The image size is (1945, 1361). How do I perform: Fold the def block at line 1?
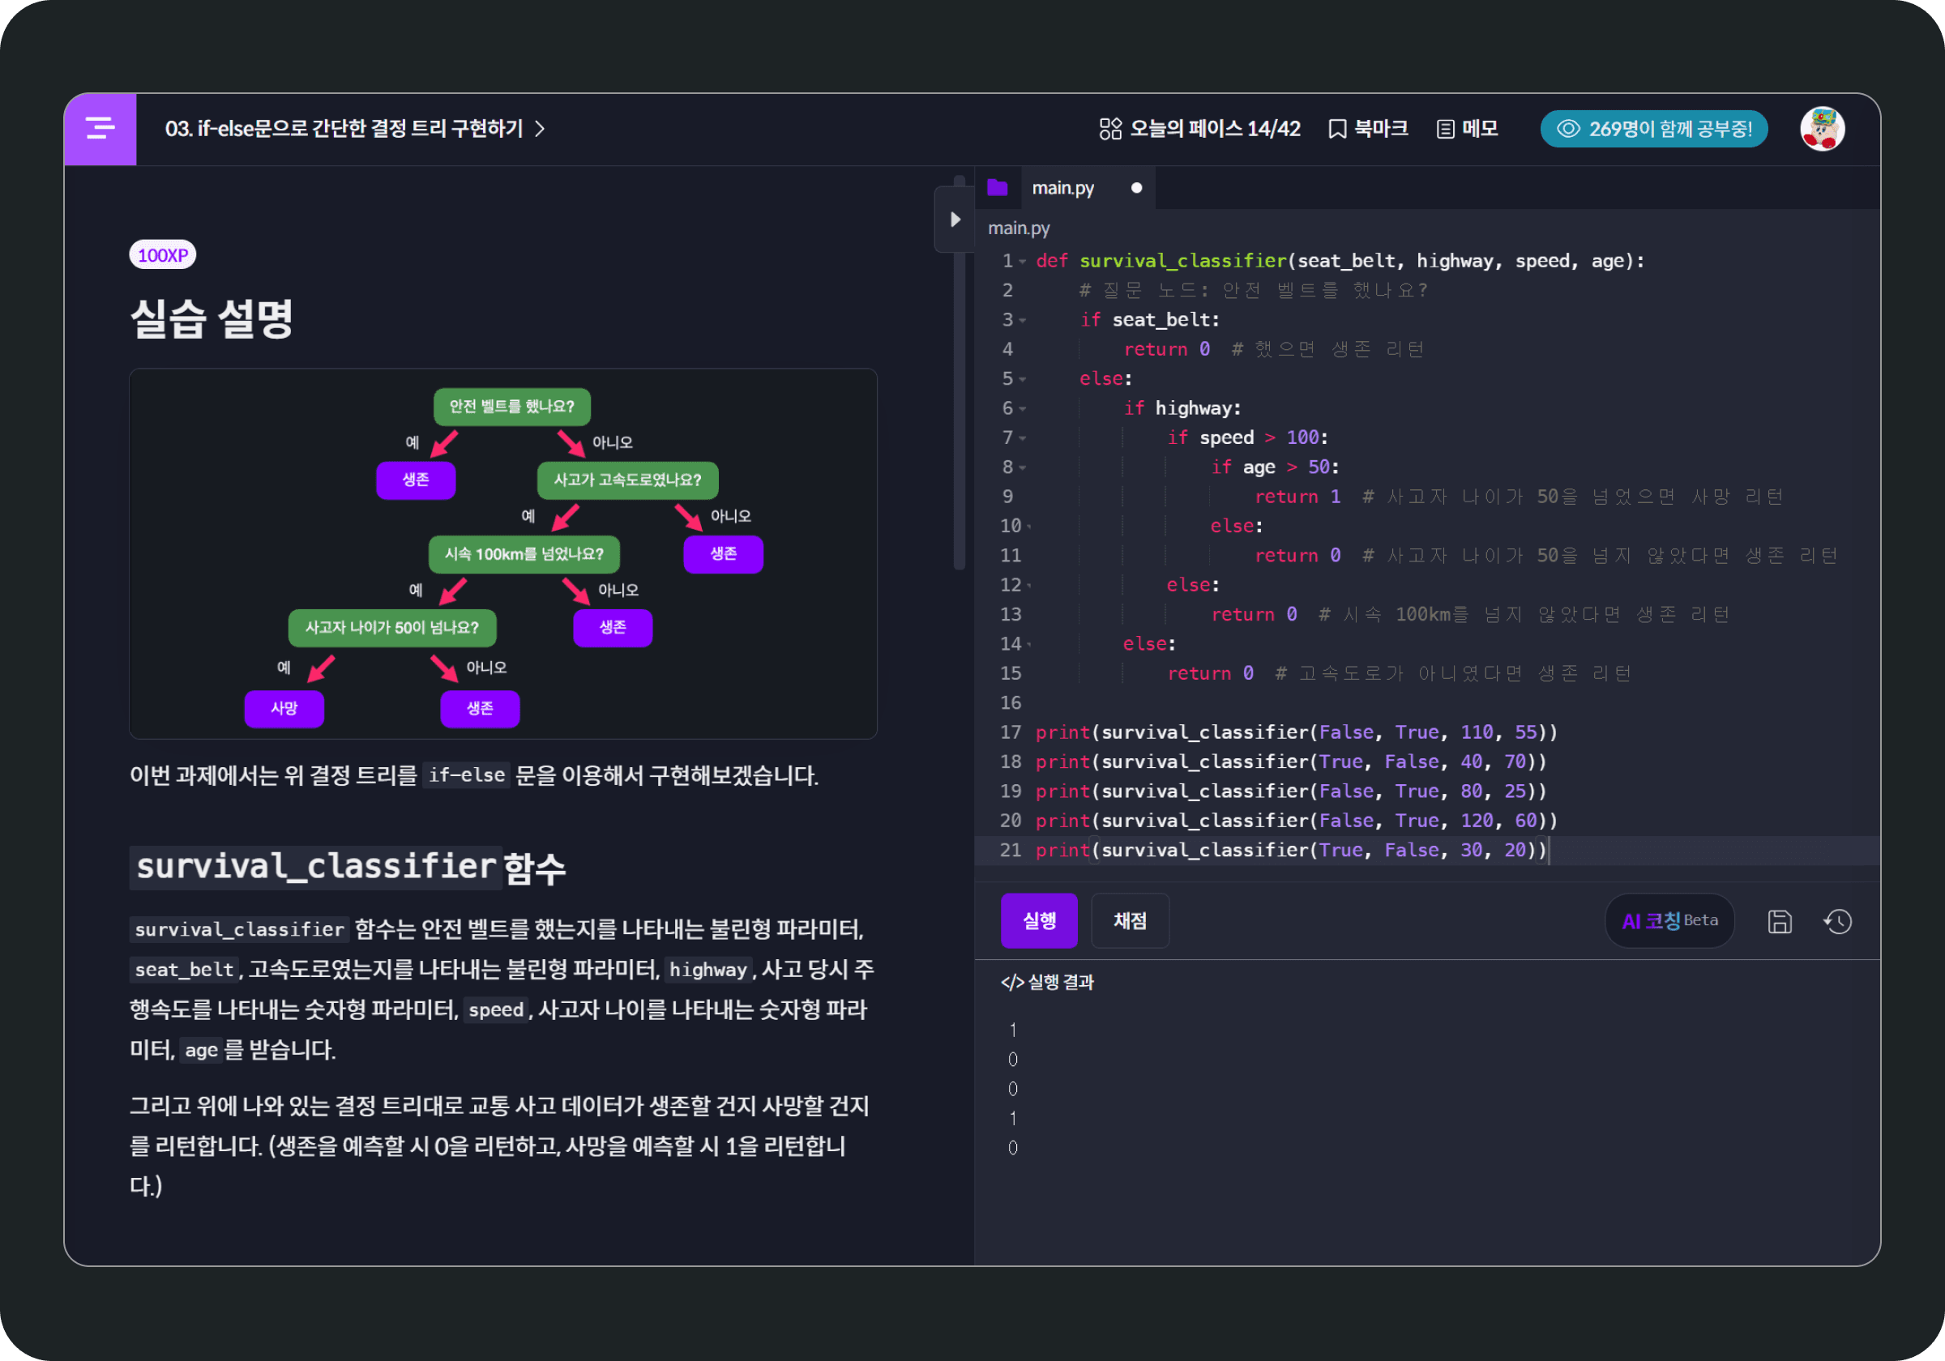point(1024,262)
